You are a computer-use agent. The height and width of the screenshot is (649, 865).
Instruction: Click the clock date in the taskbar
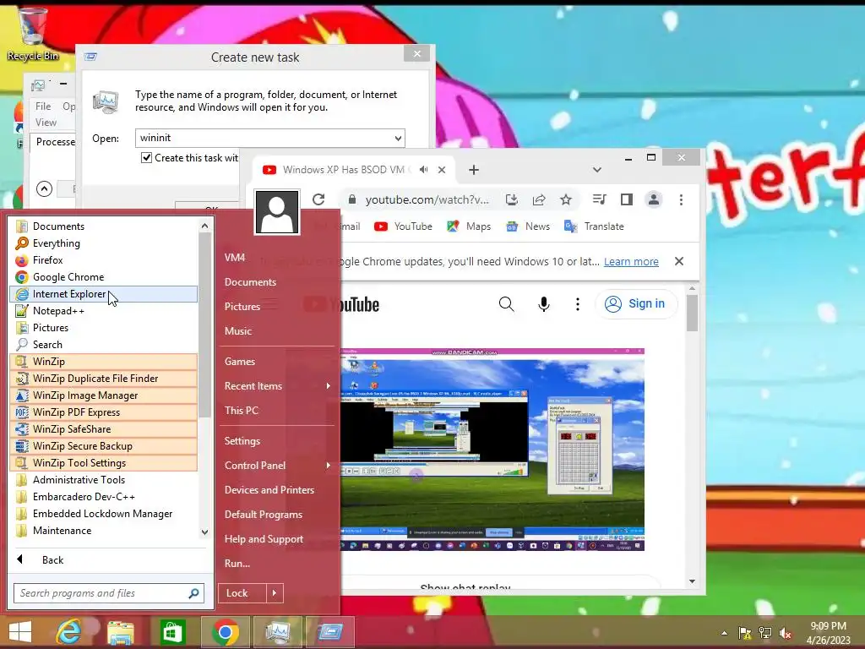coord(828,641)
